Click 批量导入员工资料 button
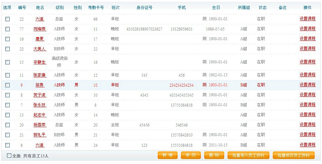Image resolution: width=322 pixels, height=164 pixels. [248, 155]
